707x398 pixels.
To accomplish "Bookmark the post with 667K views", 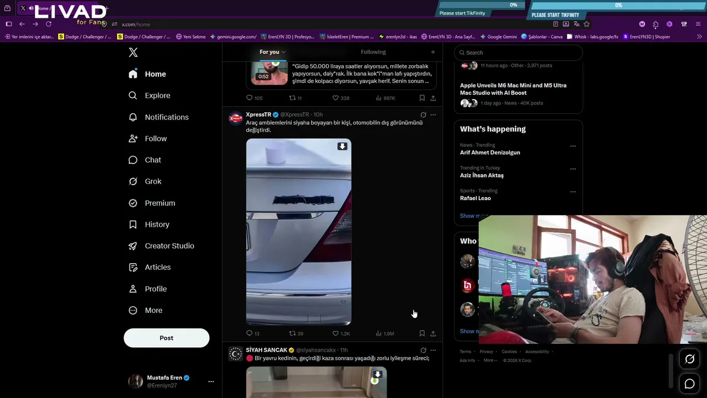I will [422, 98].
